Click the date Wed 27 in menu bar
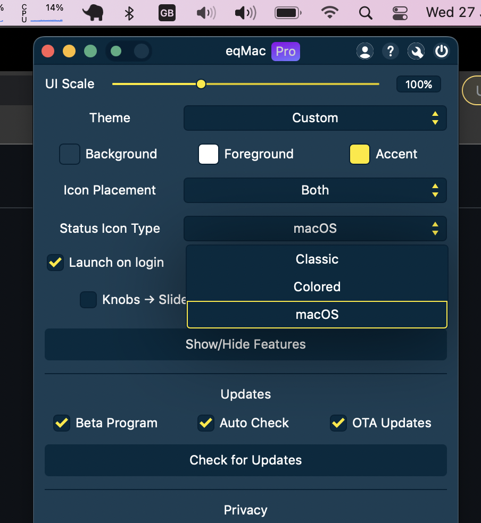481x523 pixels. pyautogui.click(x=453, y=13)
